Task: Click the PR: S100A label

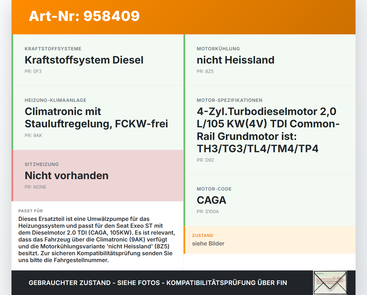Action: tap(208, 212)
